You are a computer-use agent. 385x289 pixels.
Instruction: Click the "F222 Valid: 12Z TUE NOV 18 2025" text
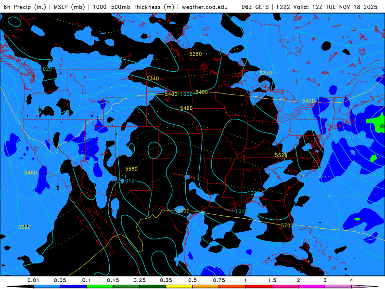tap(327, 7)
